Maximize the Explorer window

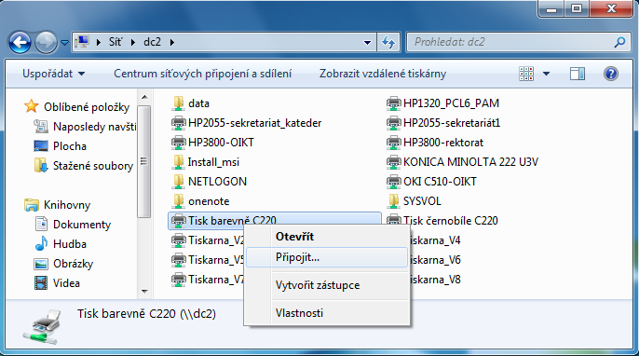577,9
